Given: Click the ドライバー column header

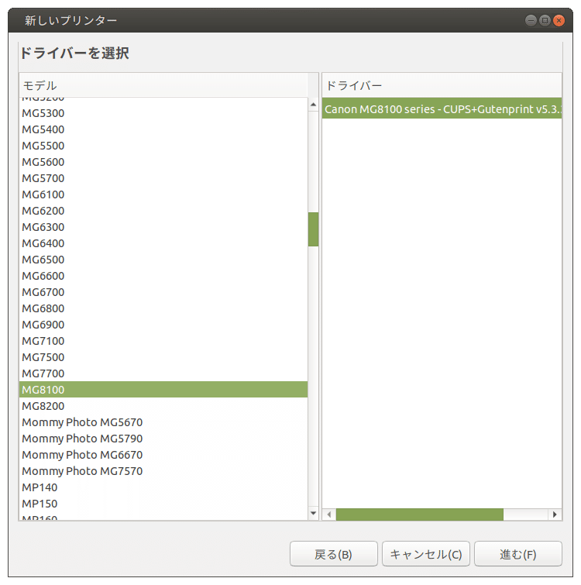Looking at the screenshot, I should pos(442,85).
